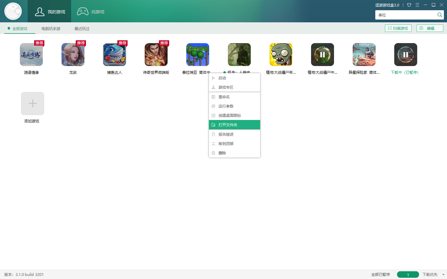Click the 下载优先 label

(x=430, y=275)
